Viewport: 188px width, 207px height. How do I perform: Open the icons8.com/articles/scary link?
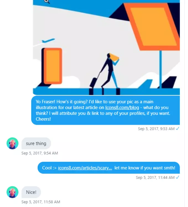[85, 168]
